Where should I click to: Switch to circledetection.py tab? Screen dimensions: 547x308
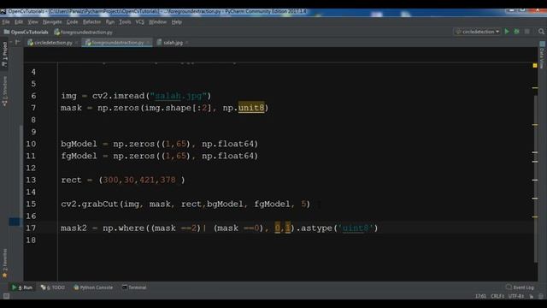coord(53,43)
